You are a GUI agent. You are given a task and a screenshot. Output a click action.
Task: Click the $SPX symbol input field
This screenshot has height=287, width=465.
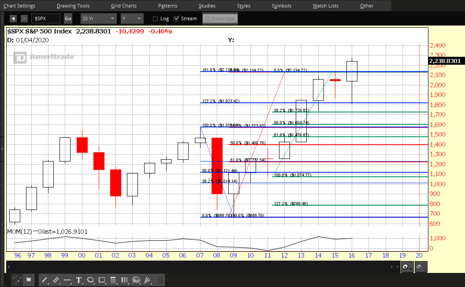pyautogui.click(x=46, y=18)
